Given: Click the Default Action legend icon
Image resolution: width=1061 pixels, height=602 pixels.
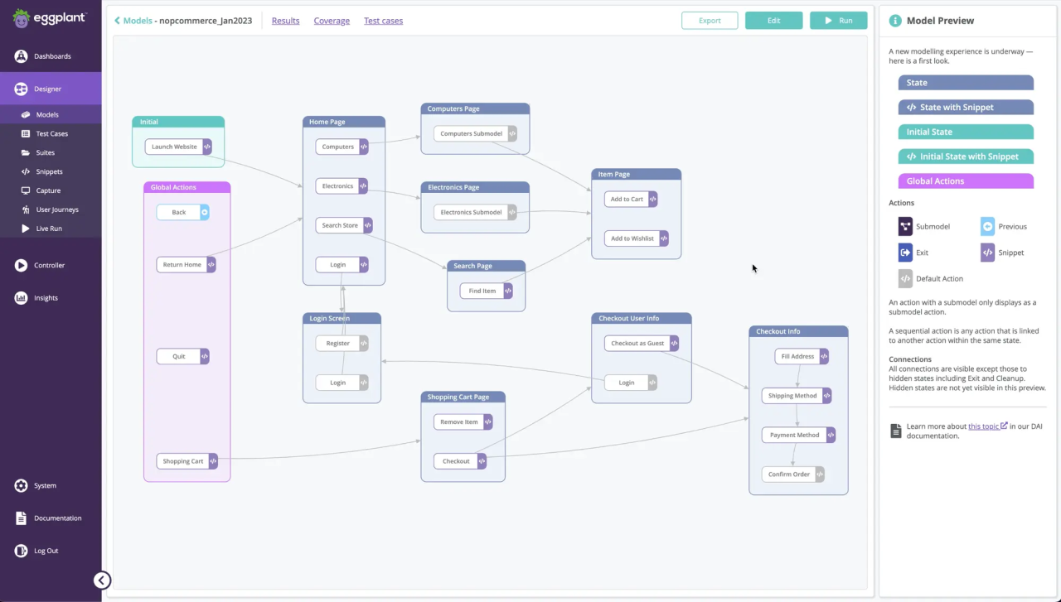Looking at the screenshot, I should (905, 279).
